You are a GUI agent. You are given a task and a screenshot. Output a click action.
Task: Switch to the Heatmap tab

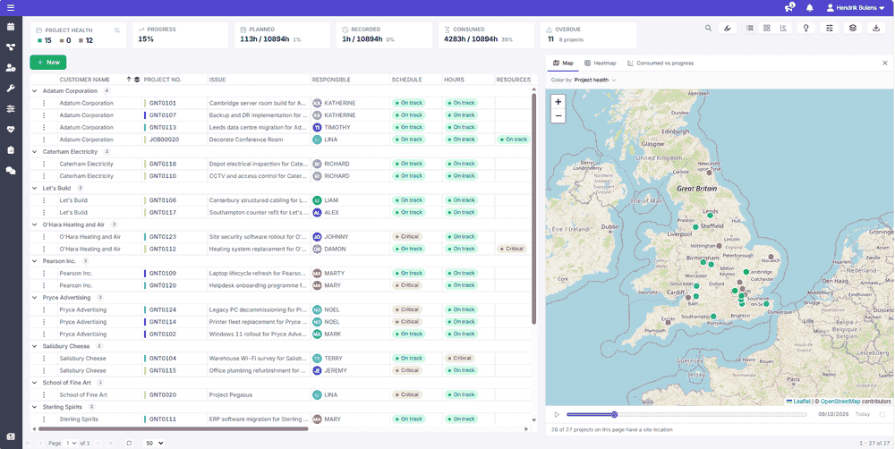(x=600, y=64)
